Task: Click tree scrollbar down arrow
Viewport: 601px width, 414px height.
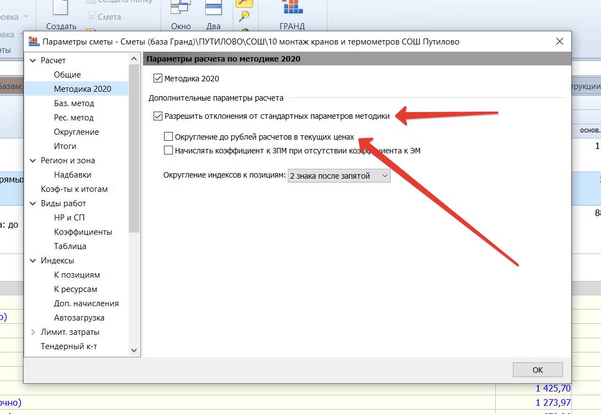Action: pos(134,350)
